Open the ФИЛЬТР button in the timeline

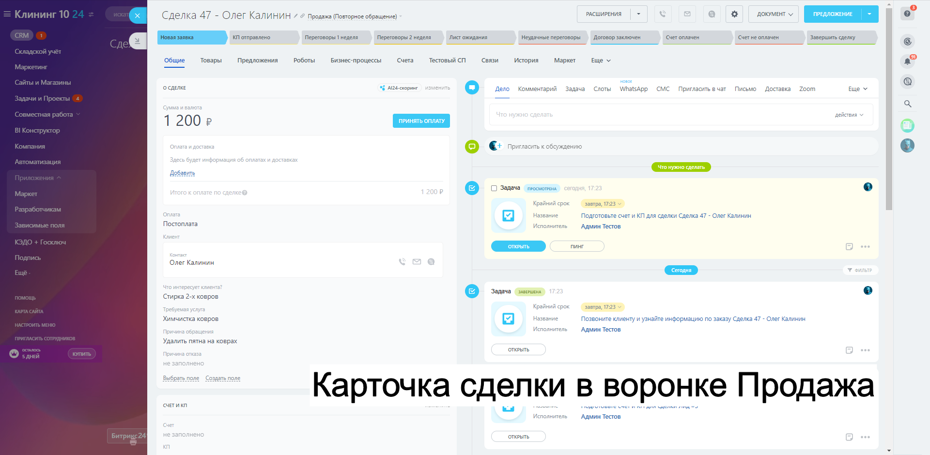coord(860,270)
